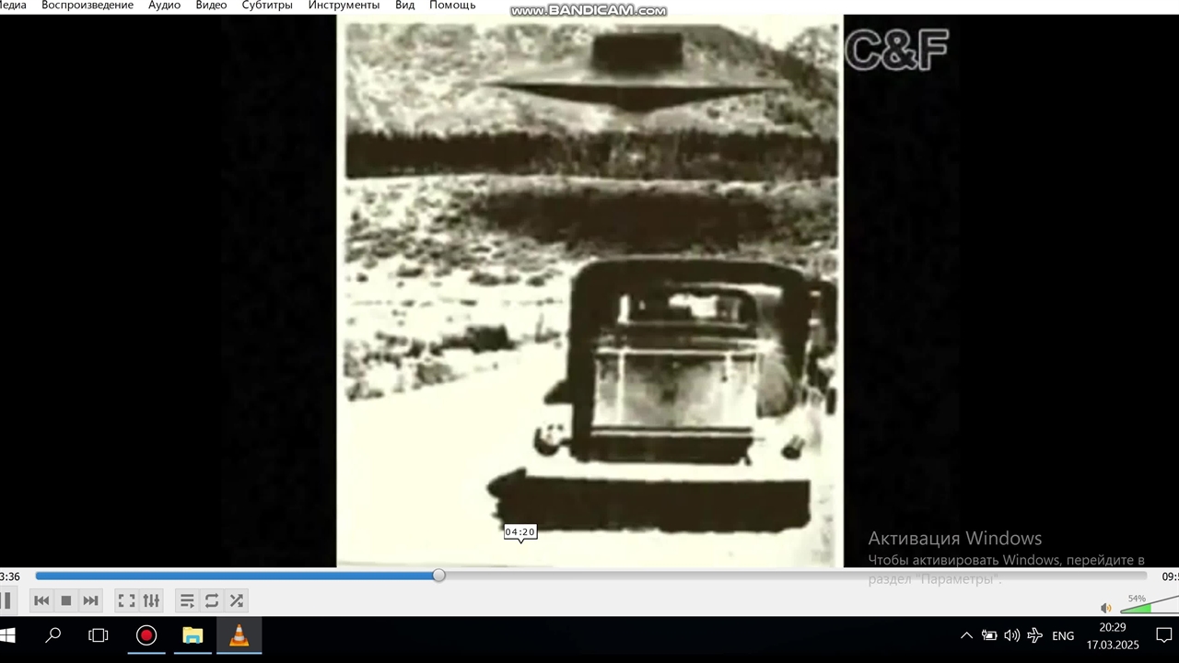Open File Explorer from taskbar
Screen dimensions: 1179x663
(x=193, y=635)
